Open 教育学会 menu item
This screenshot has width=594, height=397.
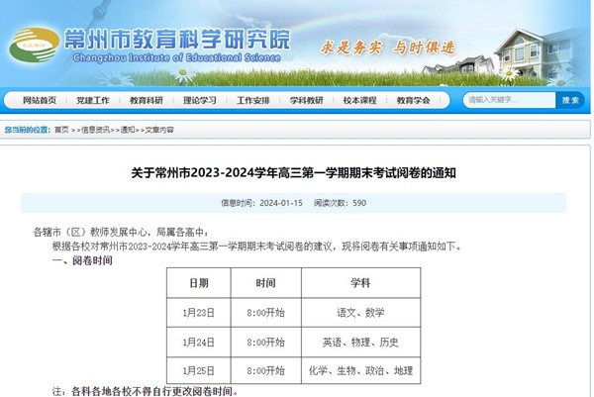click(413, 100)
